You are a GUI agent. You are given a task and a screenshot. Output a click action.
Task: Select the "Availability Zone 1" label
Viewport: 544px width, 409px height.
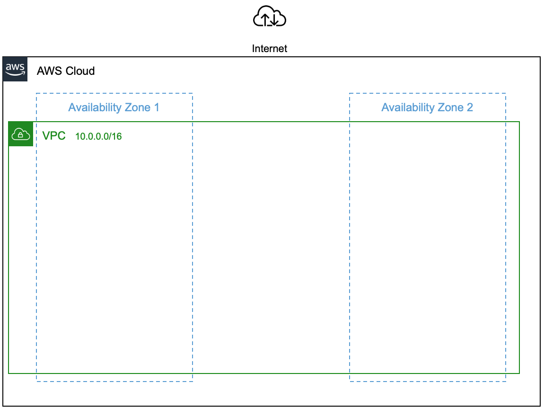click(x=114, y=107)
